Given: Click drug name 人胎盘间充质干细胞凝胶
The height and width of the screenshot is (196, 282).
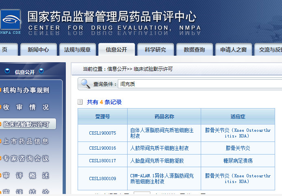Looking at the screenshot, I should 157,161.
